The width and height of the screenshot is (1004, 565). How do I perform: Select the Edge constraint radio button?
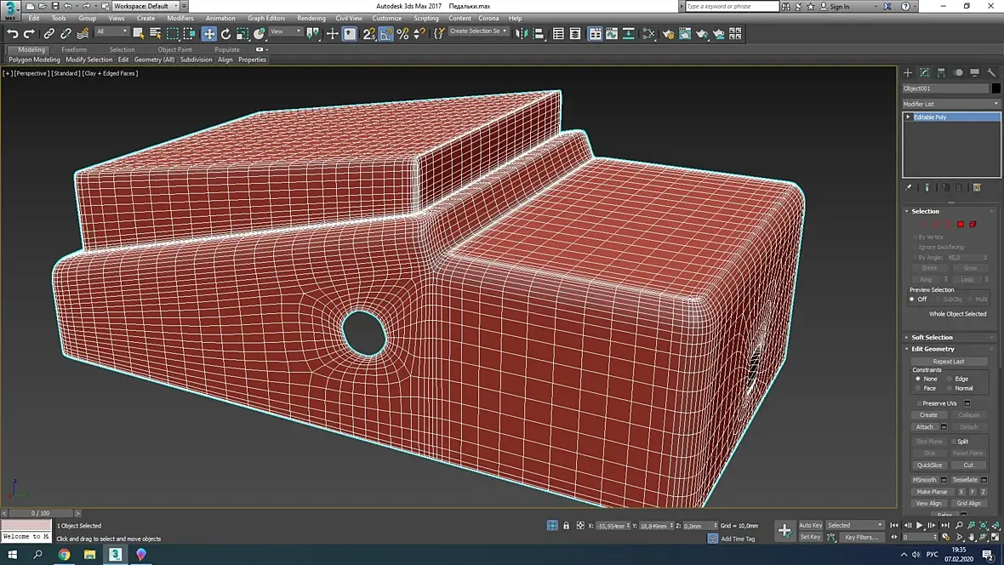pos(950,379)
